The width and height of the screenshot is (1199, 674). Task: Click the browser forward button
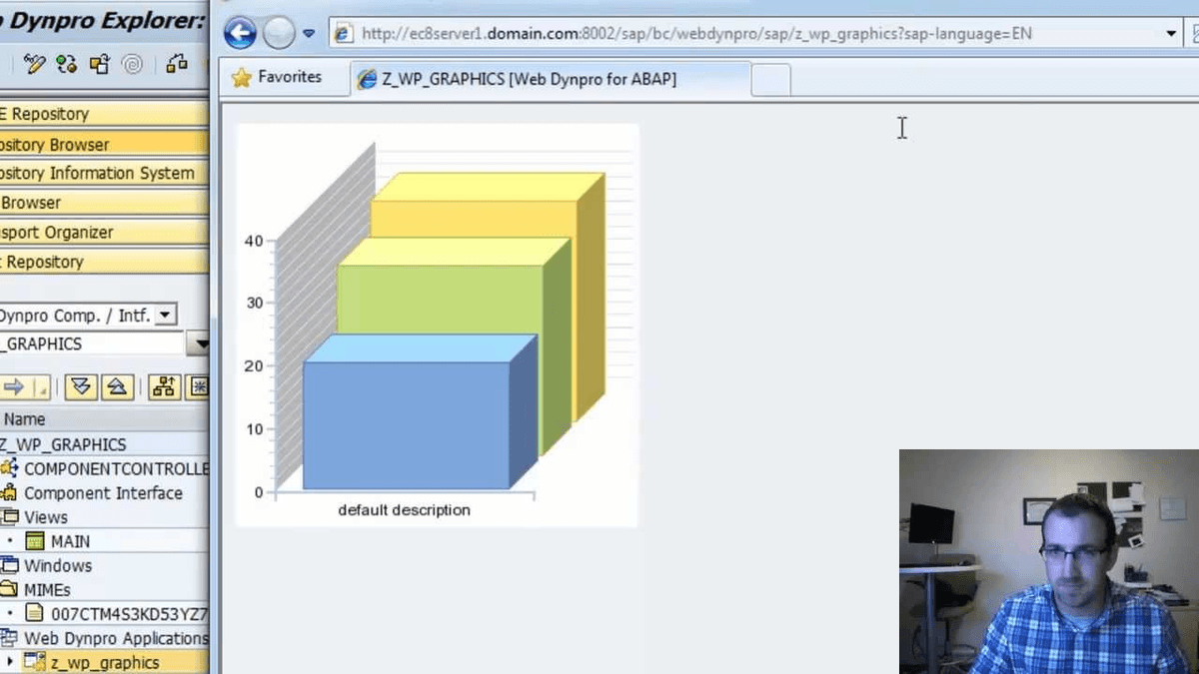(279, 33)
